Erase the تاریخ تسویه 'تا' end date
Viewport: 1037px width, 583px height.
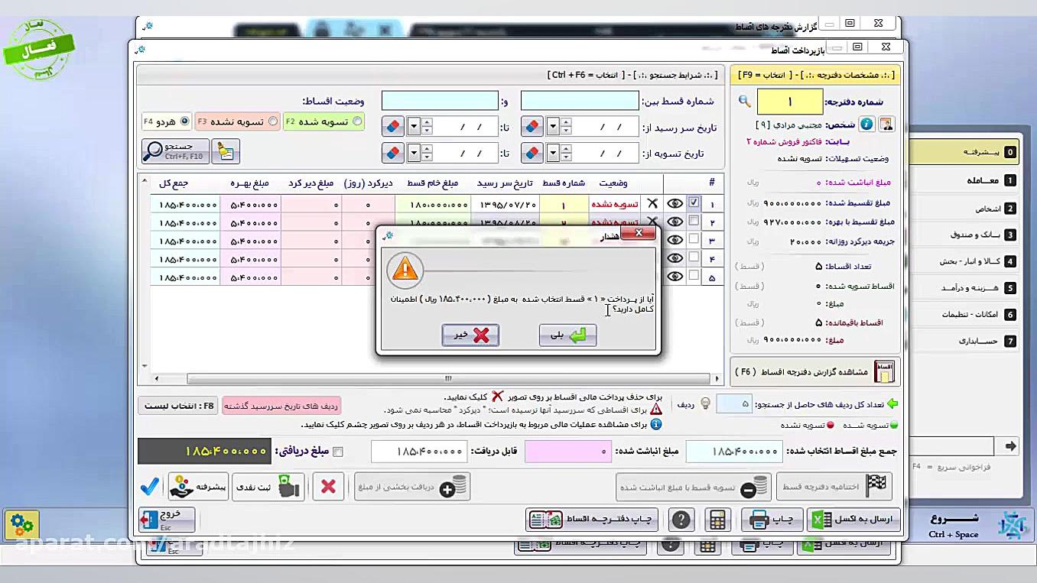(x=392, y=153)
